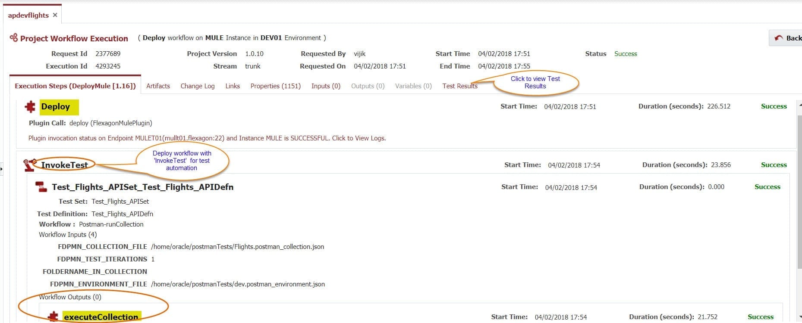Click the Project Version value 1.0.10

tap(254, 54)
